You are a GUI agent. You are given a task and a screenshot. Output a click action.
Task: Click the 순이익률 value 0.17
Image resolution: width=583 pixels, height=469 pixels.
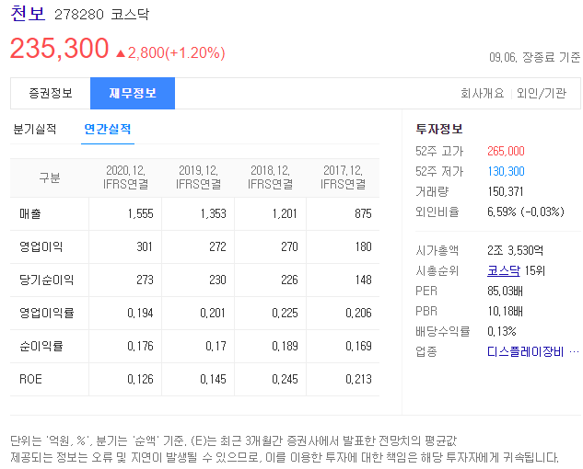(216, 346)
